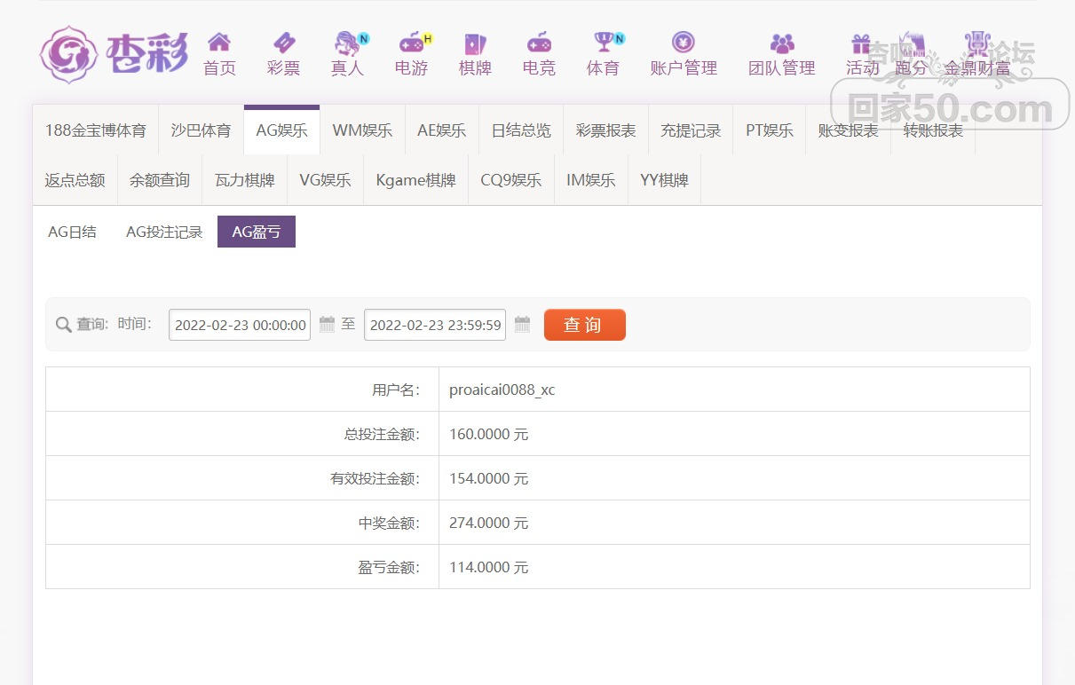
Task: Click the end time input field
Action: coord(435,325)
